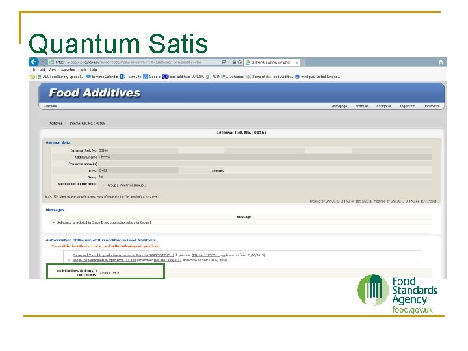Image resolution: width=468 pixels, height=351 pixels.
Task: Click the search magnifier in address bar
Action: pos(224,62)
